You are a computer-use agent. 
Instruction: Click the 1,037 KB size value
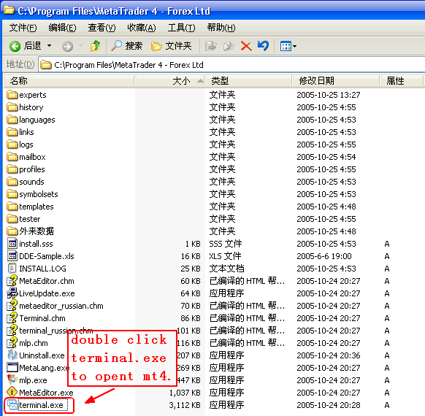click(x=185, y=393)
